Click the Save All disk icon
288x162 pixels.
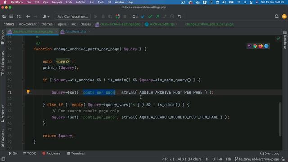coord(11,17)
